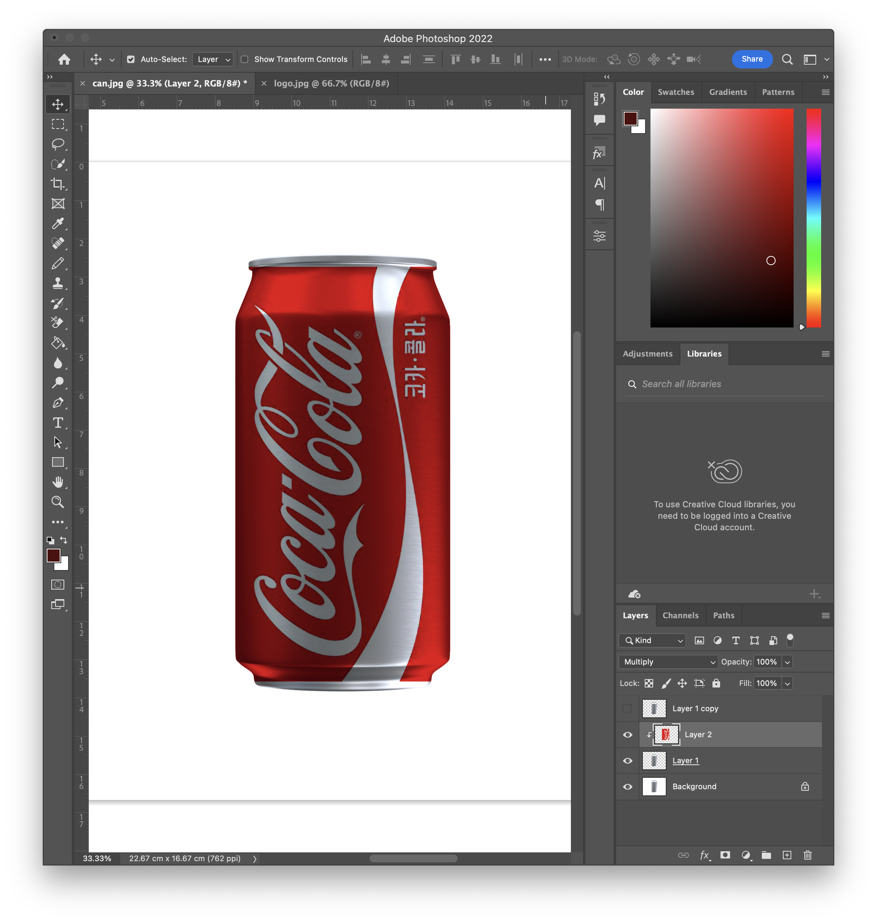Select the Paint Bucket tool

click(x=58, y=343)
